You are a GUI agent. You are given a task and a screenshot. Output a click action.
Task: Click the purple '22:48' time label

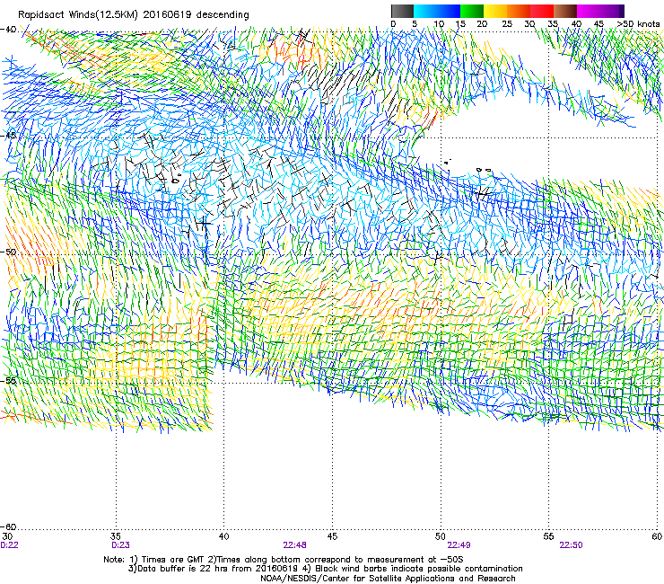pos(294,545)
